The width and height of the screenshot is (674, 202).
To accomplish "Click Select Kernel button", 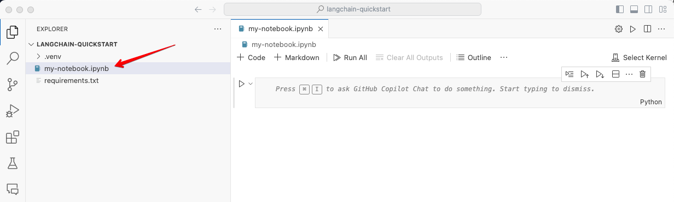I will 639,57.
